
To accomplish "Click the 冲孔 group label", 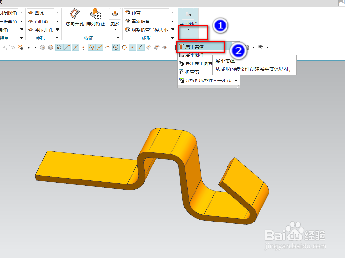I will tap(40, 38).
